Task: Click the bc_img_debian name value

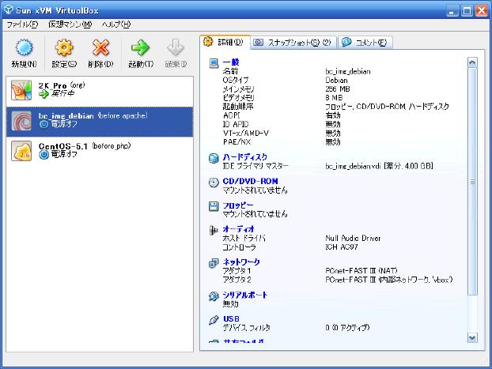Action: (x=348, y=72)
